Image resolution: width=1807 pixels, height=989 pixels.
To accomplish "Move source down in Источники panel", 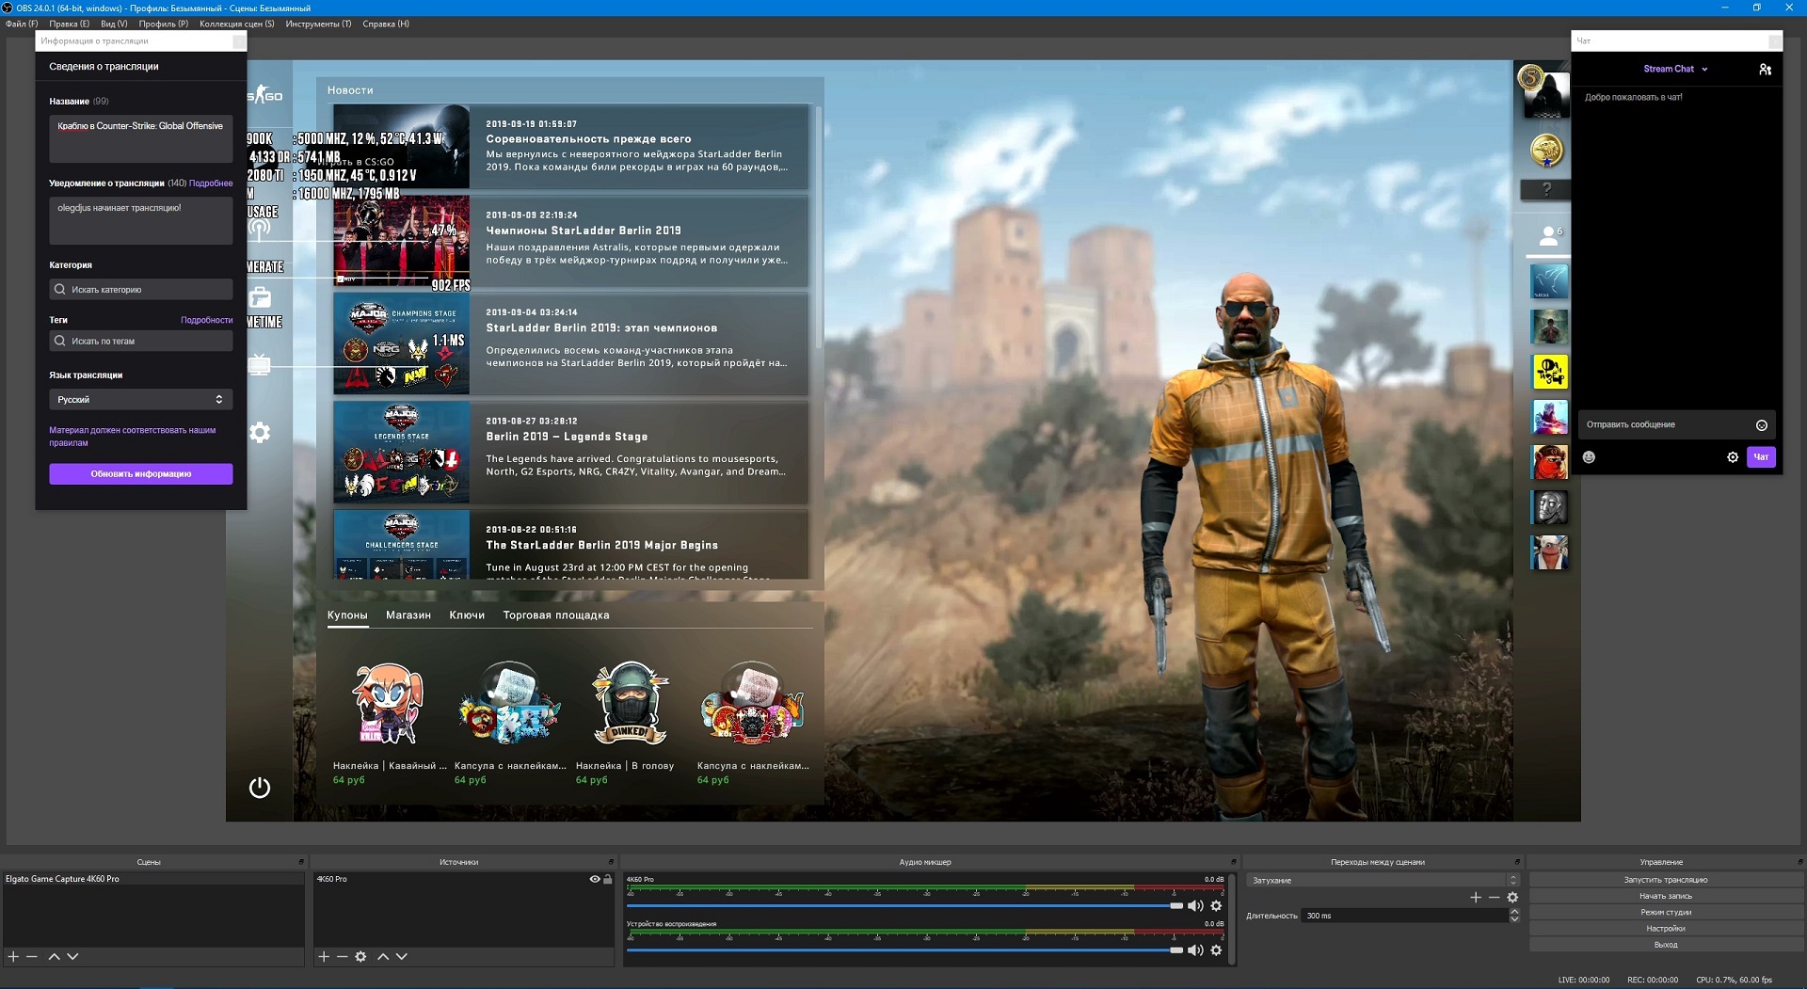I will [402, 956].
